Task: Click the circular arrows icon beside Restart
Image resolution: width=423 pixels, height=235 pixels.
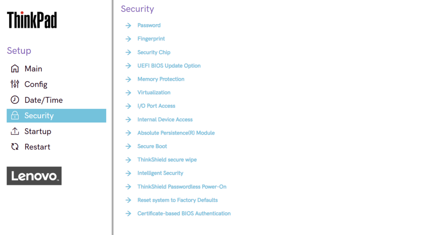Action: 15,147
